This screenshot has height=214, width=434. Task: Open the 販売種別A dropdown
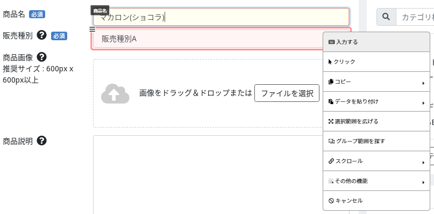208,39
